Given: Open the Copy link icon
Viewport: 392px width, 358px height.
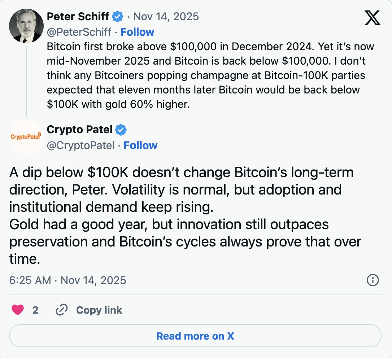Looking at the screenshot, I should (x=61, y=310).
